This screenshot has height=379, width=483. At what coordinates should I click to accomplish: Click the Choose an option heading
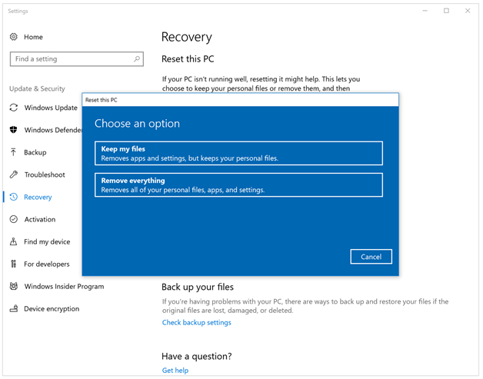[x=137, y=124]
